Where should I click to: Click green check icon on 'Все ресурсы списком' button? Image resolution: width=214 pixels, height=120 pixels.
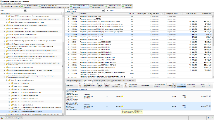click(x=22, y=6)
